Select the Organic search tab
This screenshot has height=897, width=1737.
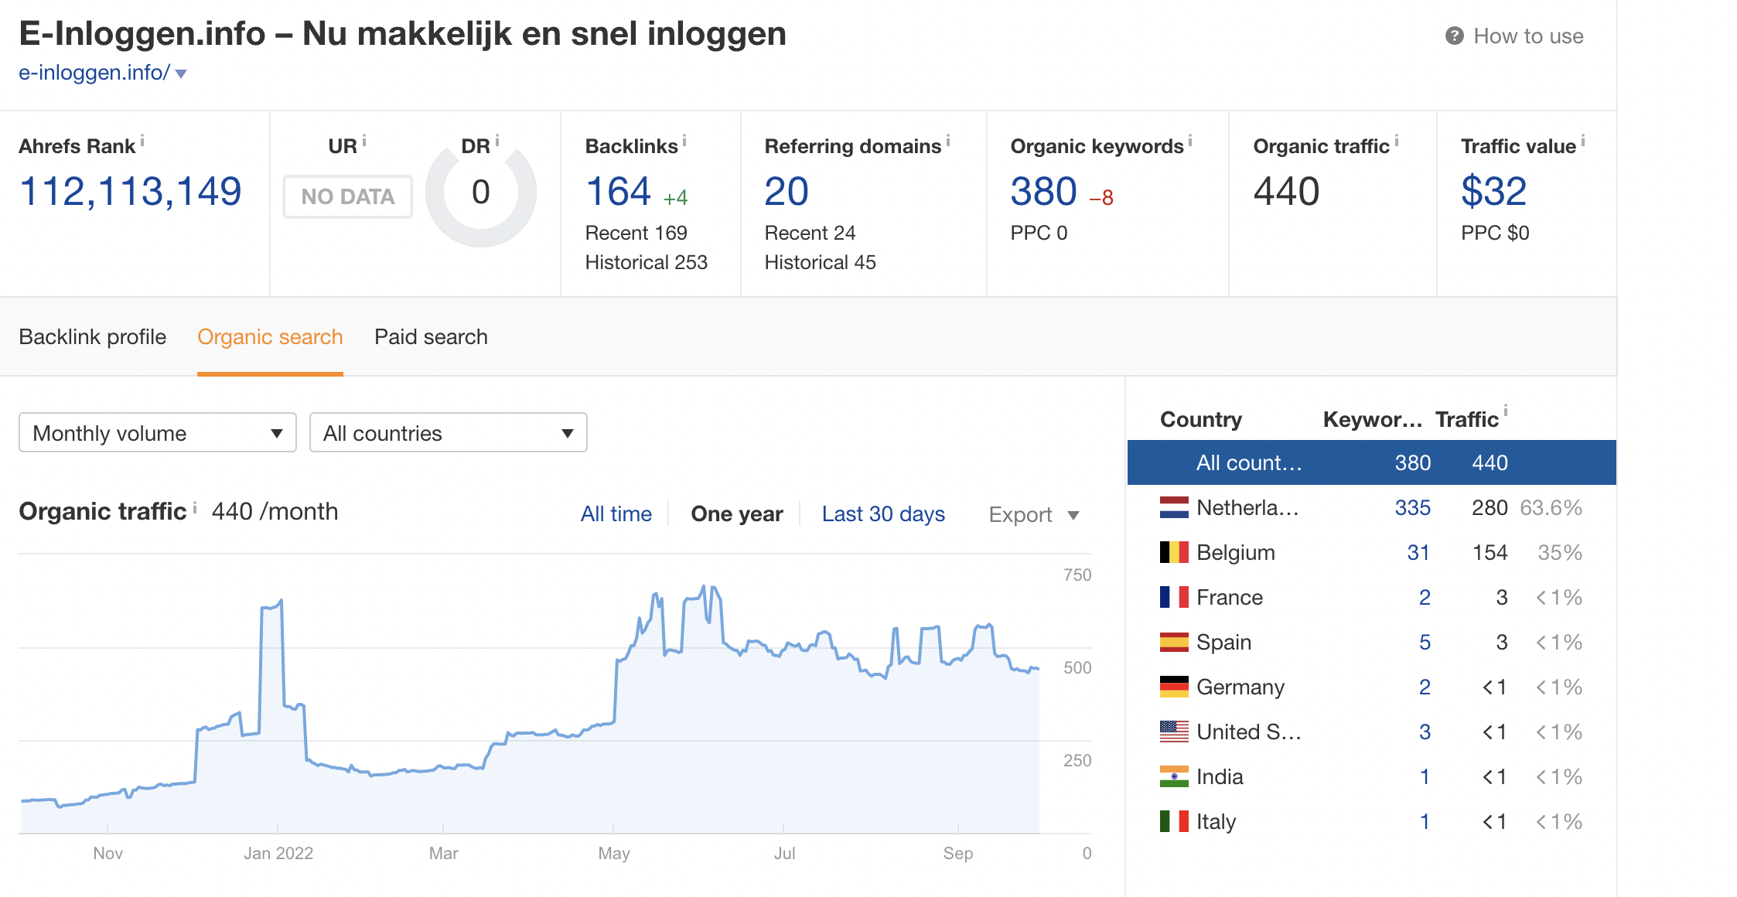(270, 337)
